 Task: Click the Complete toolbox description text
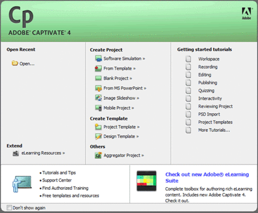point(209,195)
